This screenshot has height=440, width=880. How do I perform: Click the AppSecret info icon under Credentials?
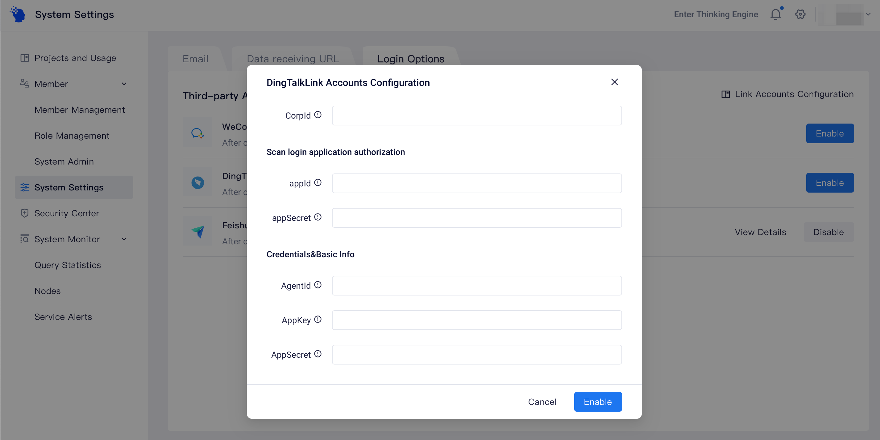tap(318, 354)
